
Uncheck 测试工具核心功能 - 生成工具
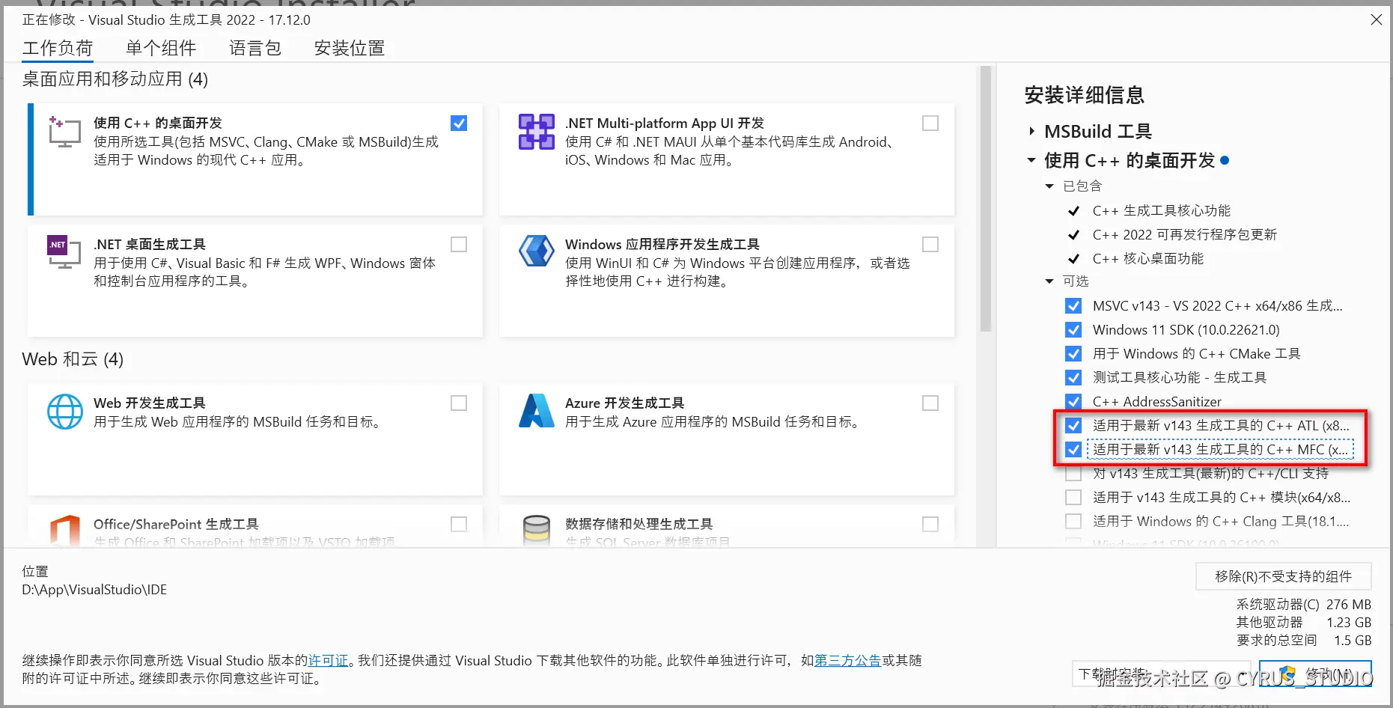coord(1073,378)
